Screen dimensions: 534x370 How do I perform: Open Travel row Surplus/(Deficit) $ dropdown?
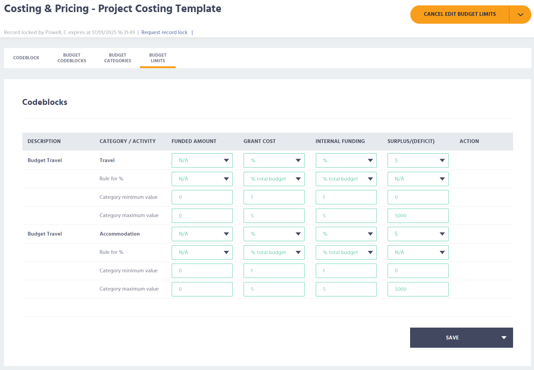point(418,160)
